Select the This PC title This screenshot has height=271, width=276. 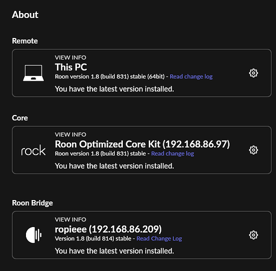pyautogui.click(x=71, y=67)
